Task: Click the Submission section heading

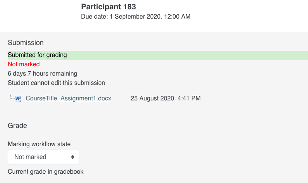Action: [x=26, y=43]
